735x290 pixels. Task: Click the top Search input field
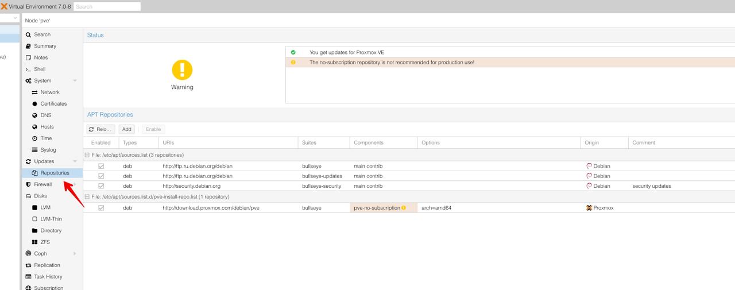coord(107,6)
